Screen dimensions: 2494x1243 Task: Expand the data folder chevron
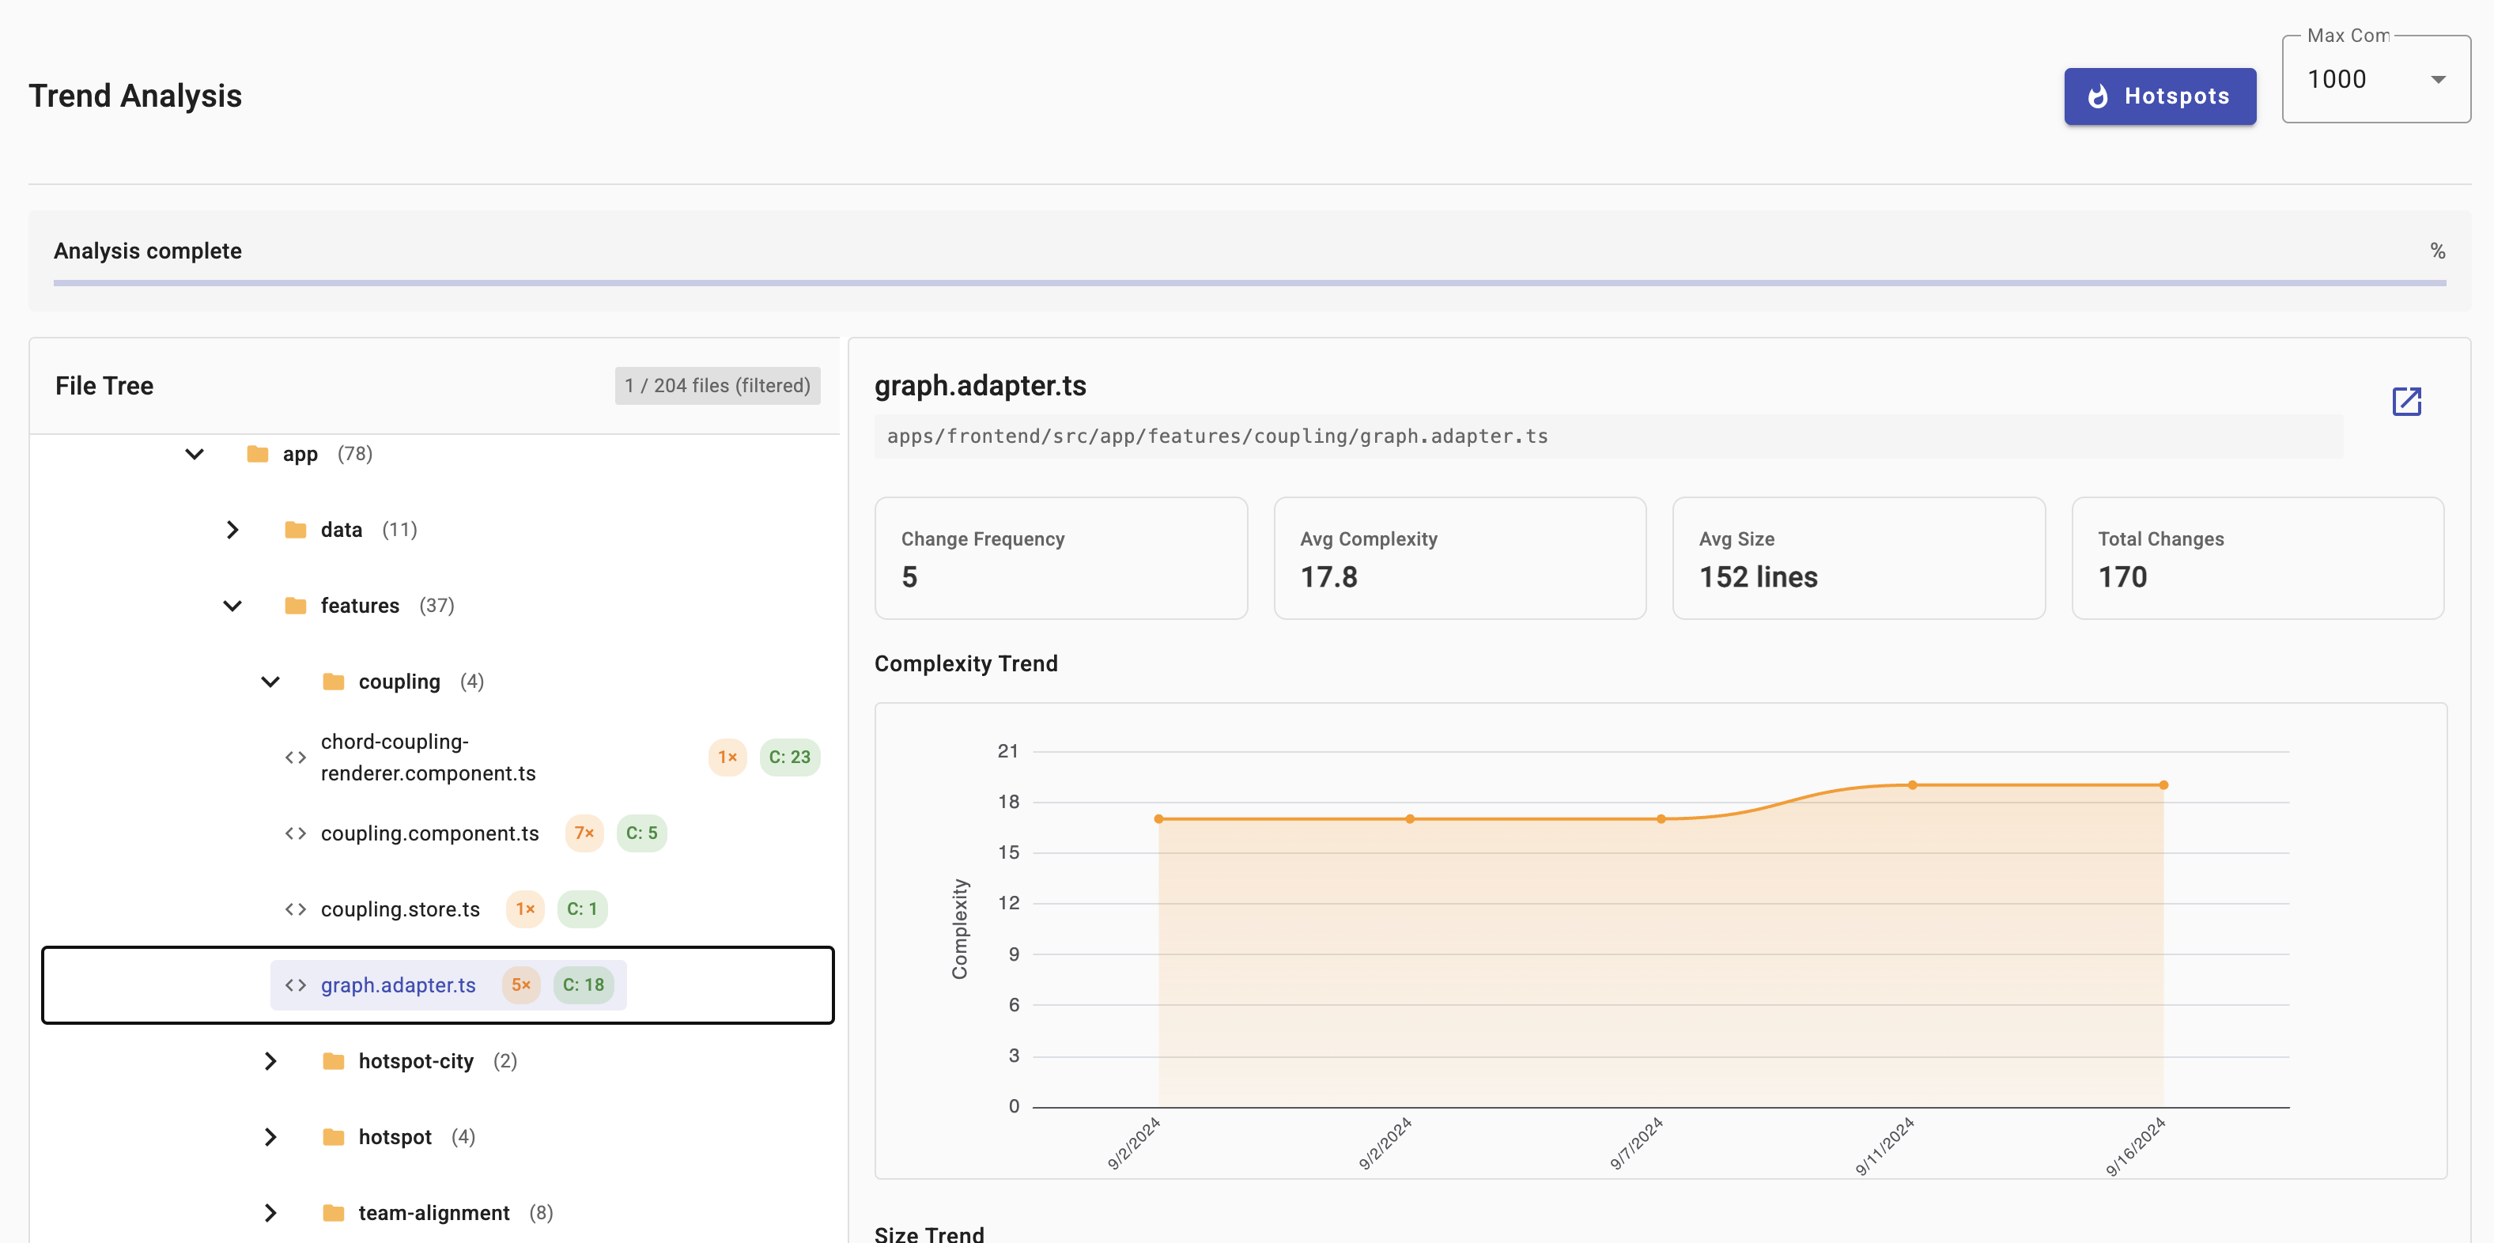232,530
